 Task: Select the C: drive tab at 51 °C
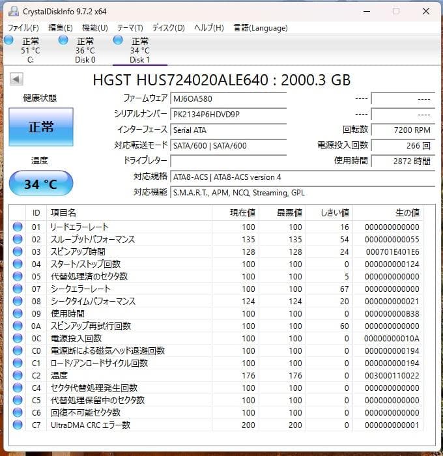click(x=30, y=50)
